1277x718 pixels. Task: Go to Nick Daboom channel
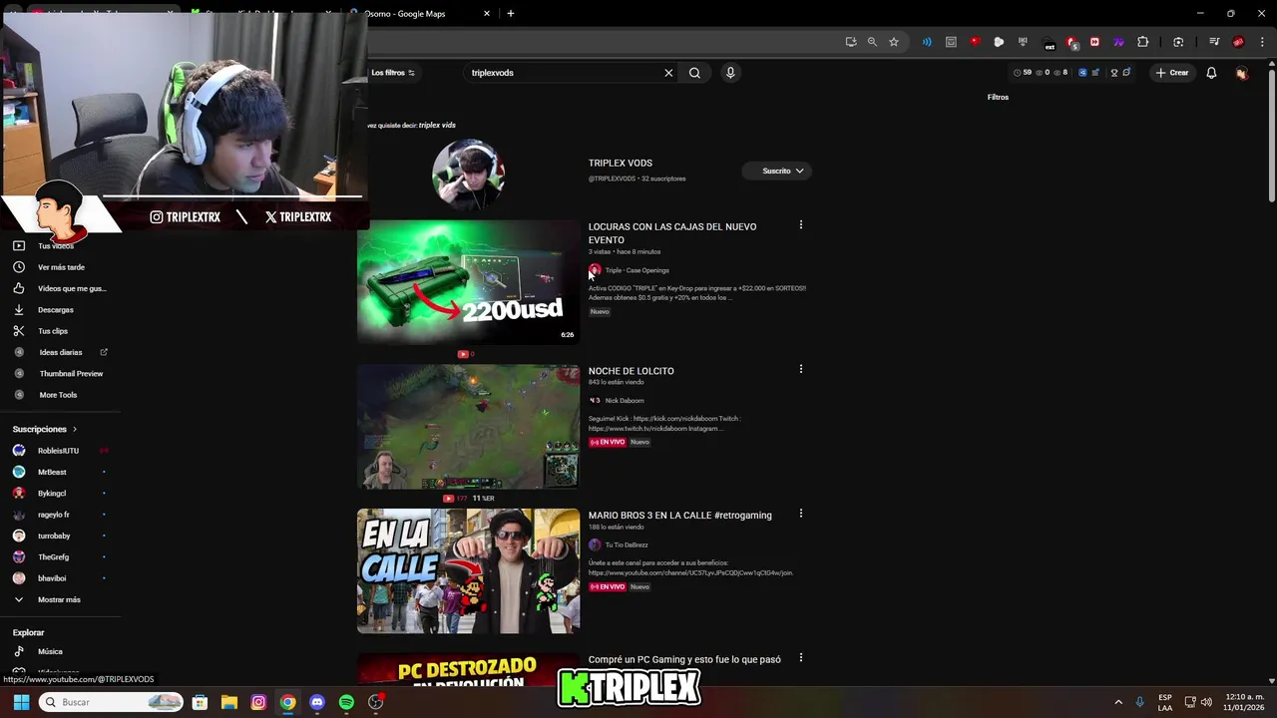point(624,401)
